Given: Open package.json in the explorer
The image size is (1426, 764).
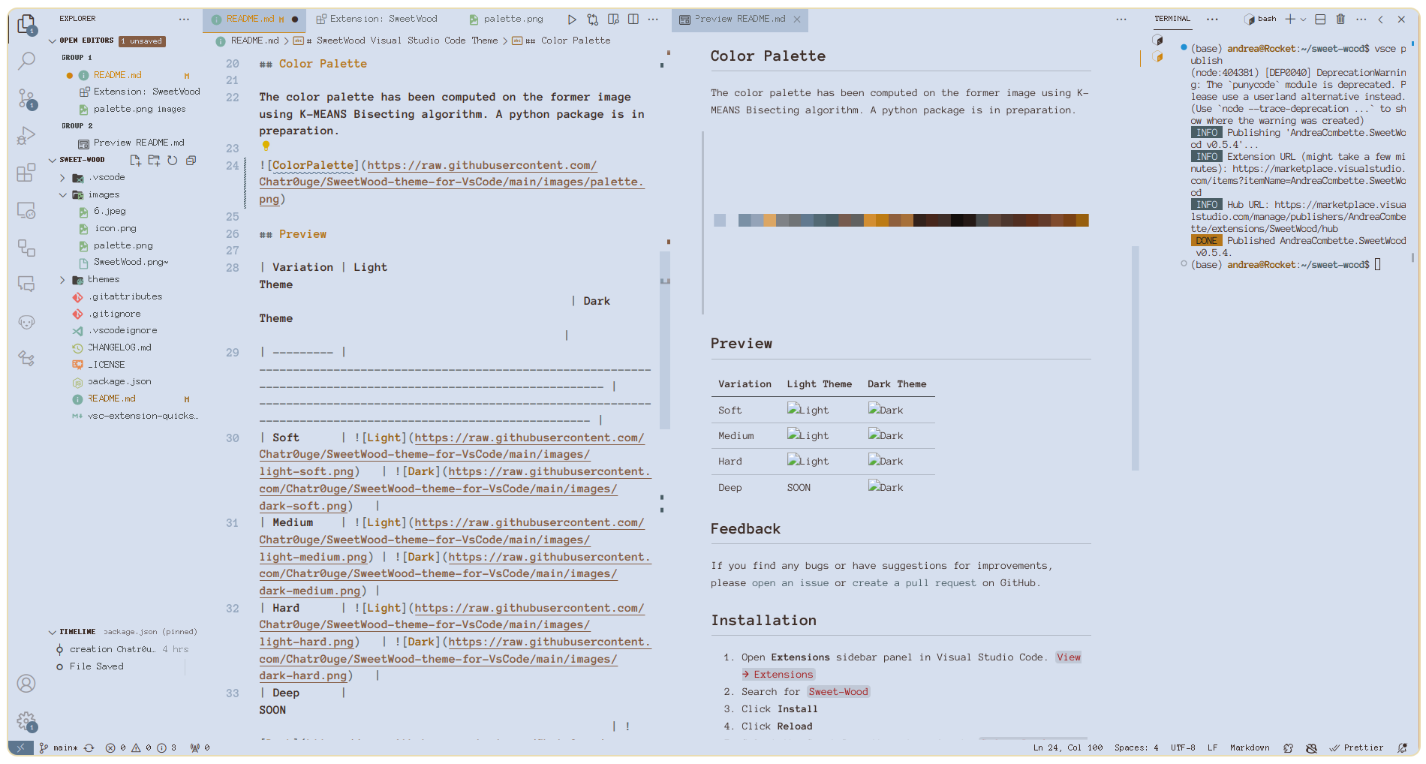Looking at the screenshot, I should tap(119, 382).
